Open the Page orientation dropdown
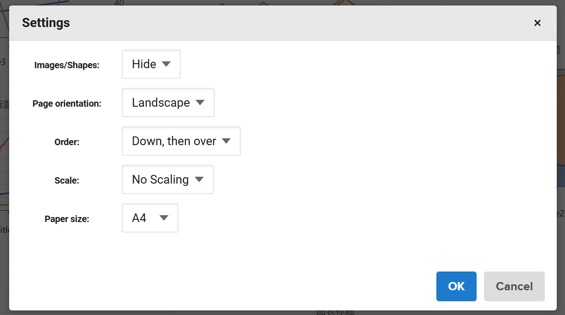This screenshot has height=315, width=565. [x=168, y=103]
